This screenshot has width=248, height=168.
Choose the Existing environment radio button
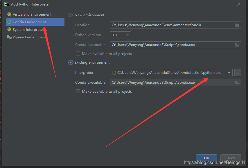click(x=71, y=62)
